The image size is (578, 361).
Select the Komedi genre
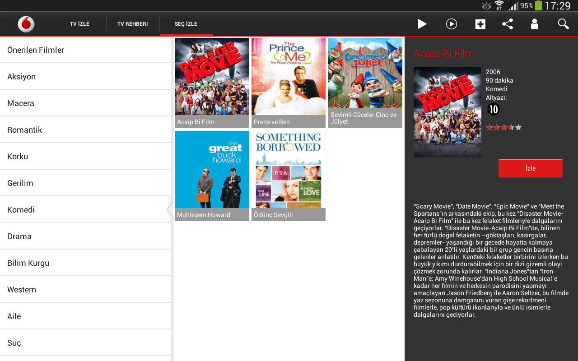coord(86,210)
